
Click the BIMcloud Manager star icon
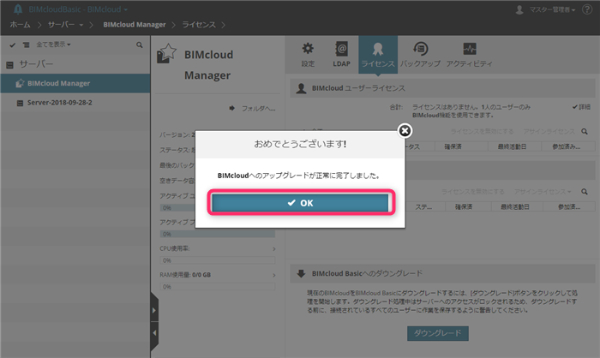166,54
